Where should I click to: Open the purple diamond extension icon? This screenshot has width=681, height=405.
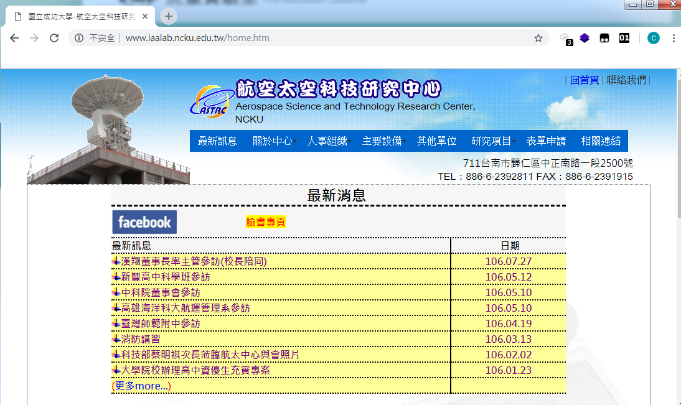coord(585,38)
